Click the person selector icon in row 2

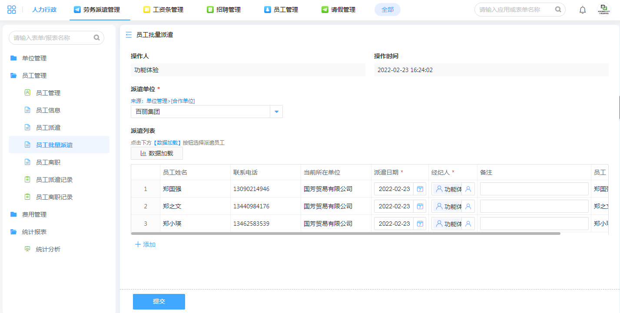pos(468,206)
